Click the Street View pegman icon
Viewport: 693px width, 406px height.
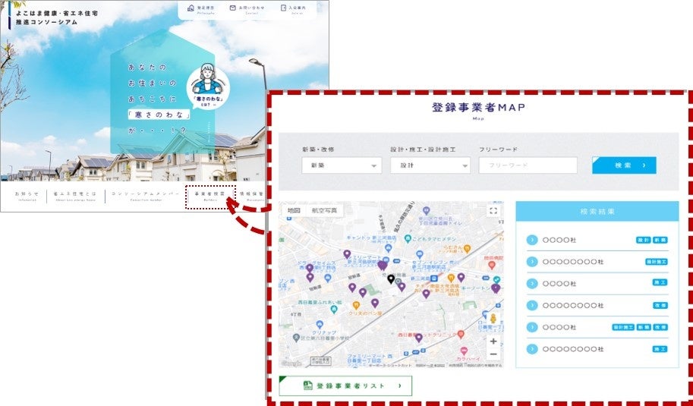click(493, 318)
